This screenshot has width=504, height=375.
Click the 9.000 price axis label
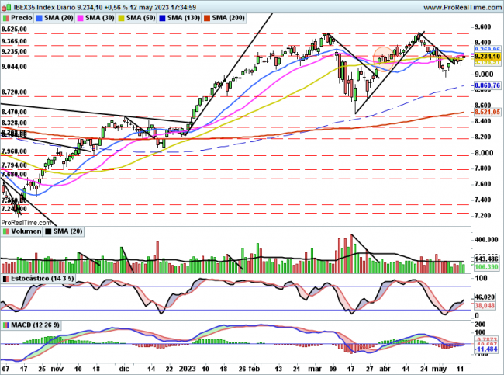point(484,75)
